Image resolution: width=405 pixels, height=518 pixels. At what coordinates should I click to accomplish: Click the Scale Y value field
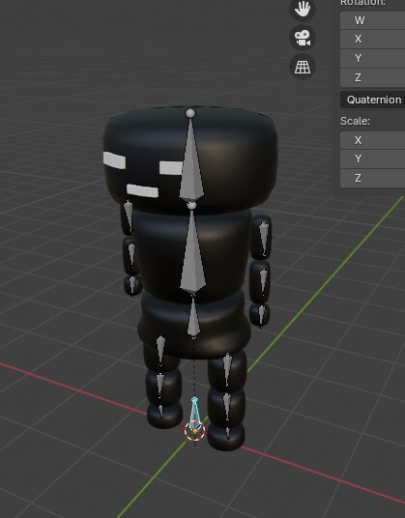point(373,158)
